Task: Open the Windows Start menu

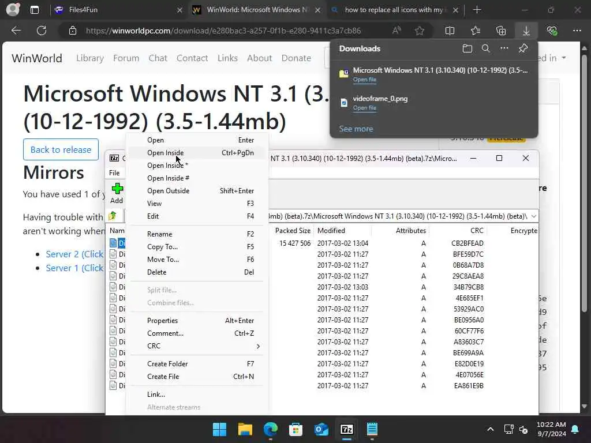Action: pyautogui.click(x=219, y=429)
